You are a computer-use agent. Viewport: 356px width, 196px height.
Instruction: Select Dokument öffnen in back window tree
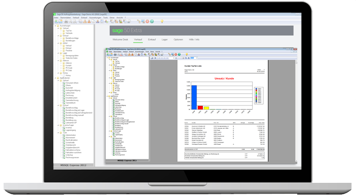72,83
